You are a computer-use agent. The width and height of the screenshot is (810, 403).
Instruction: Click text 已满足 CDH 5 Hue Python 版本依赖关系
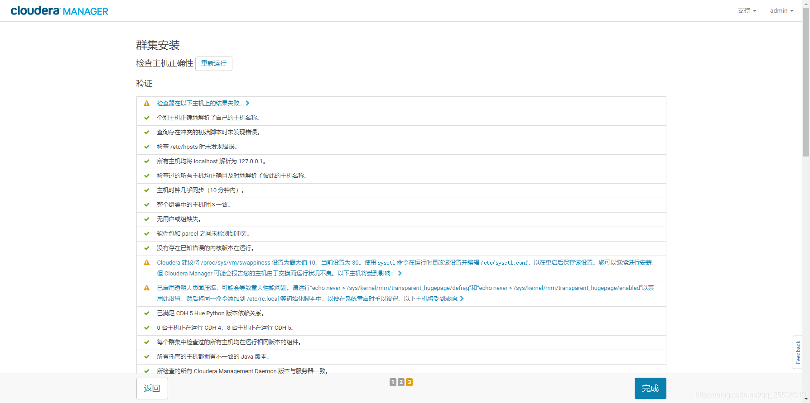click(x=211, y=313)
